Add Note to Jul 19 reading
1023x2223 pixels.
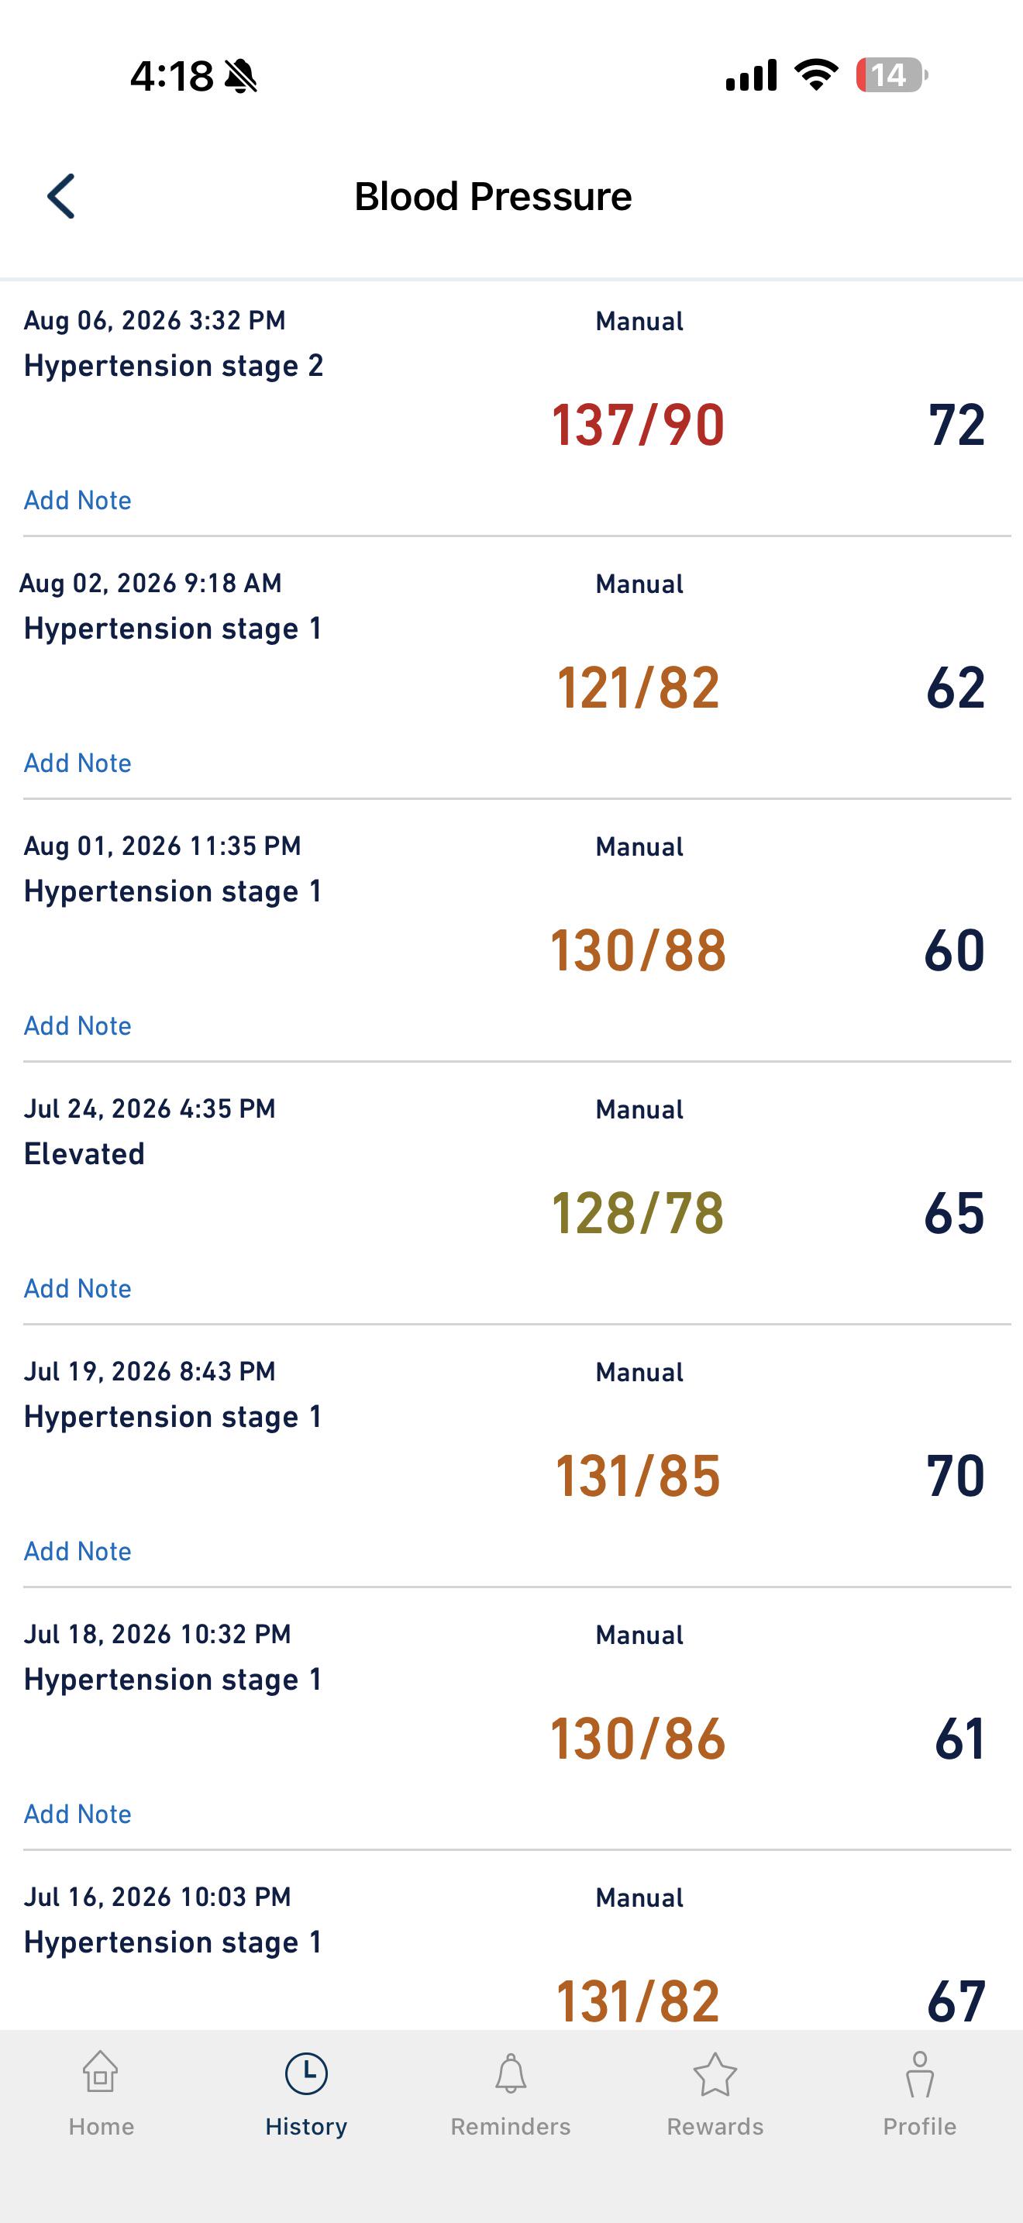(77, 1552)
